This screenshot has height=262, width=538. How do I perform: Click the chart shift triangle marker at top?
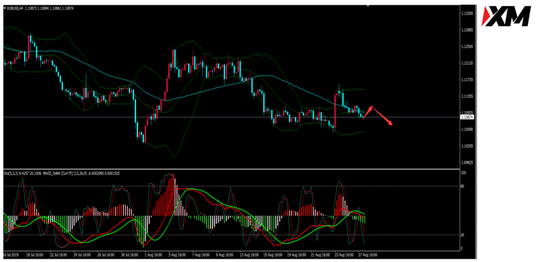click(368, 5)
